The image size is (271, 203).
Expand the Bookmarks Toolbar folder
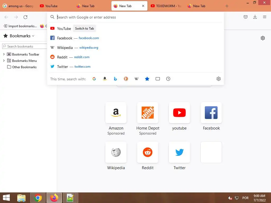pos(4,54)
